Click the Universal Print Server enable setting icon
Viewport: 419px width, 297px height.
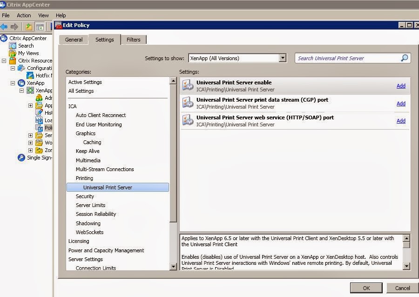click(x=188, y=85)
